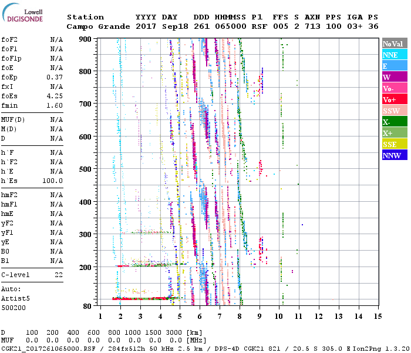Viewport: 411px width, 353px height.
Task: Select the Vo- pink legend swatch
Action: 395,88
